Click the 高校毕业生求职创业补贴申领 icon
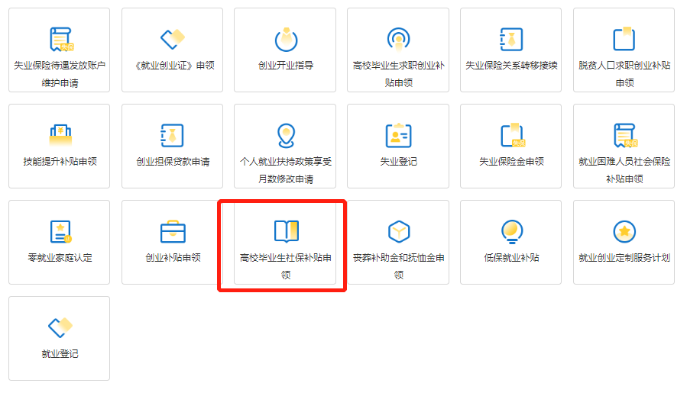Viewport: 687px width, 396px height. 398,40
